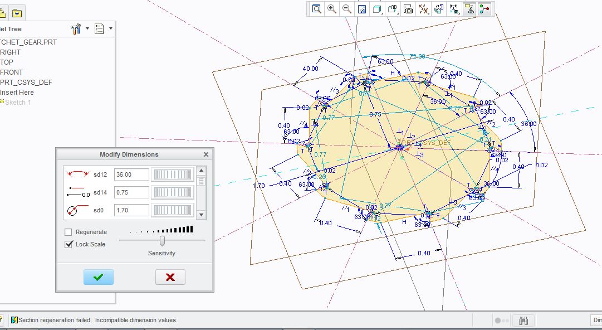
Task: Click the 'Section regeneration failed' status message
Action: (x=98, y=320)
